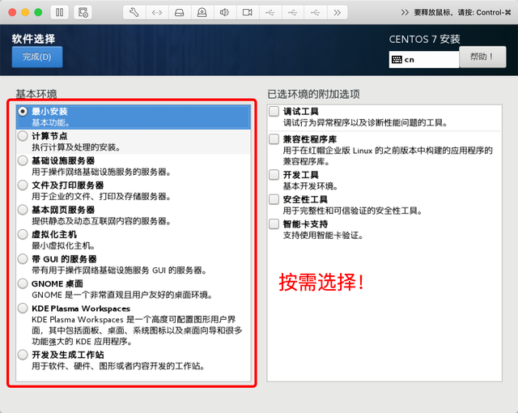The width and height of the screenshot is (518, 413).
Task: Enable the 调试工具 add-on checkbox
Action: pos(274,111)
